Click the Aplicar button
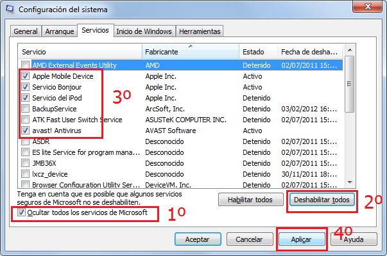This screenshot has height=256, width=387. click(302, 239)
